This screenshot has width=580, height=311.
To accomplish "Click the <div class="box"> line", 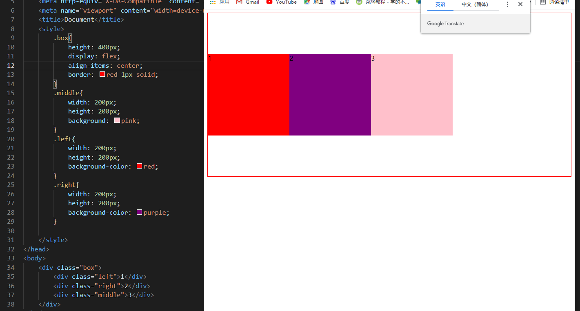I will (70, 267).
